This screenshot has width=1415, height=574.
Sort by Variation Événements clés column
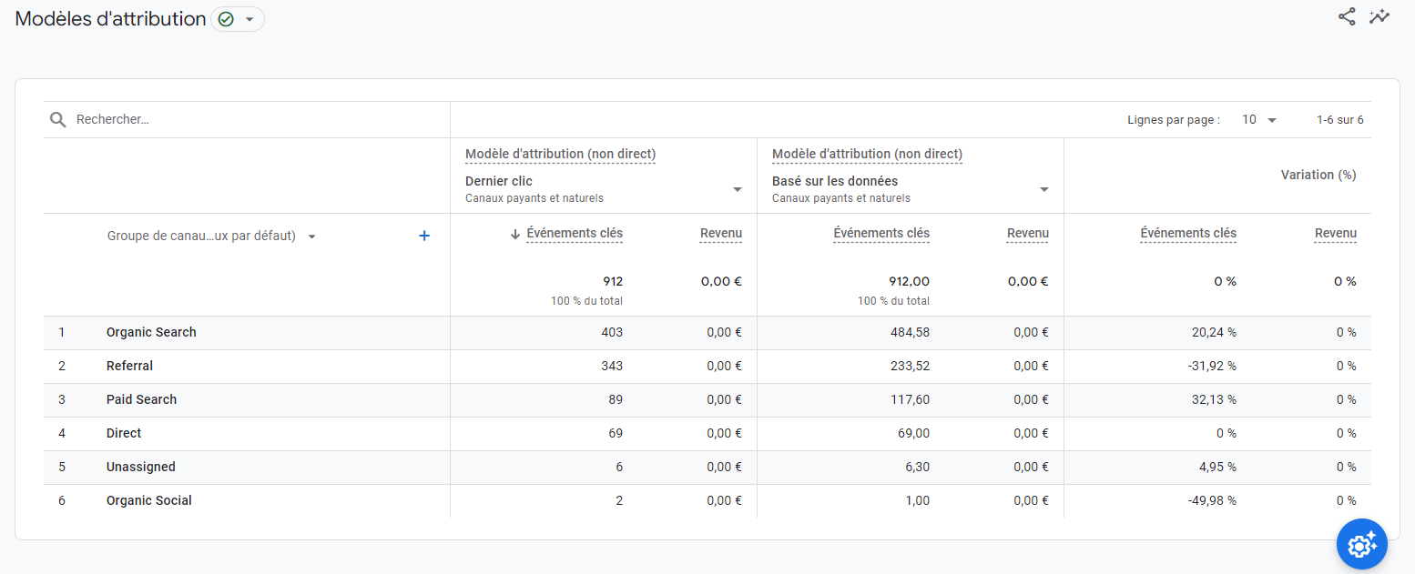(1188, 234)
